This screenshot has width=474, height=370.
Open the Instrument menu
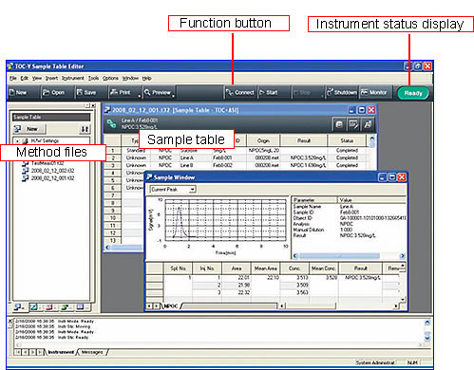tap(73, 78)
